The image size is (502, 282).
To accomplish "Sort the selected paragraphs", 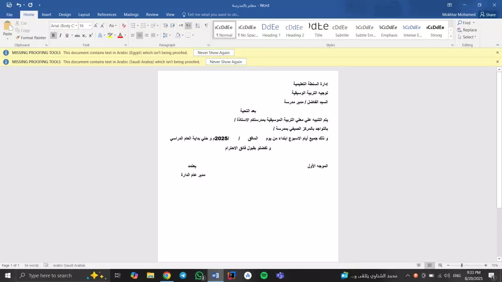I will 197,26.
